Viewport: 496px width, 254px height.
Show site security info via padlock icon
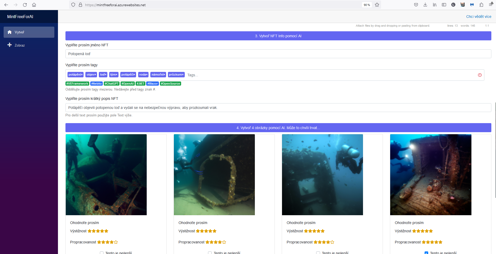(80, 5)
